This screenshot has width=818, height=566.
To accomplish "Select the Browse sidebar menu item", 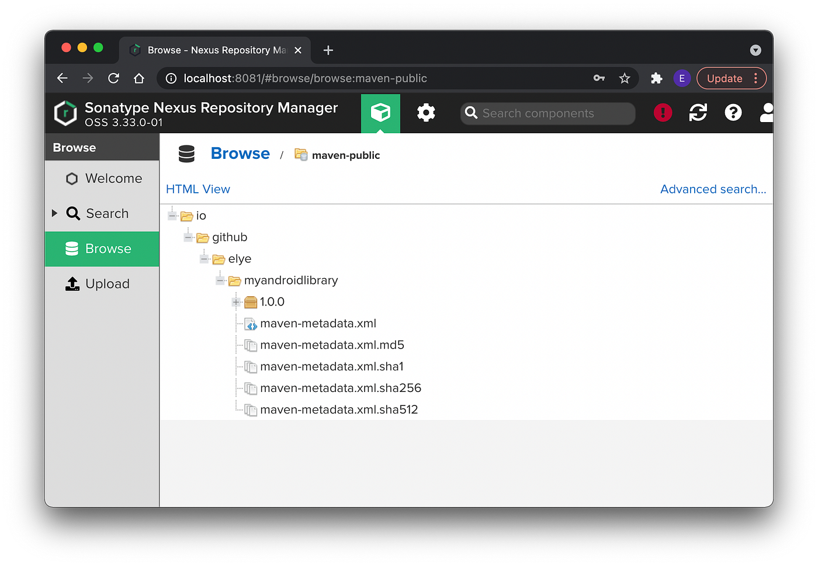I will (108, 248).
